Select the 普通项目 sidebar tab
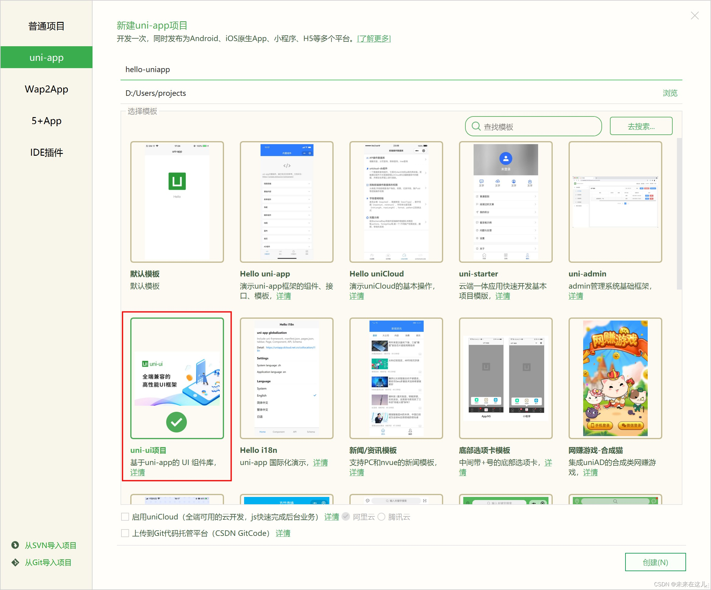Viewport: 711px width, 590px height. pos(46,26)
